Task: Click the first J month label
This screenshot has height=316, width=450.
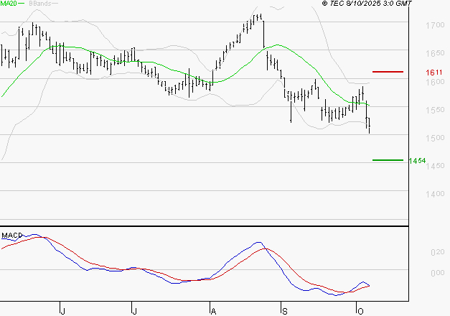Action: [x=63, y=311]
